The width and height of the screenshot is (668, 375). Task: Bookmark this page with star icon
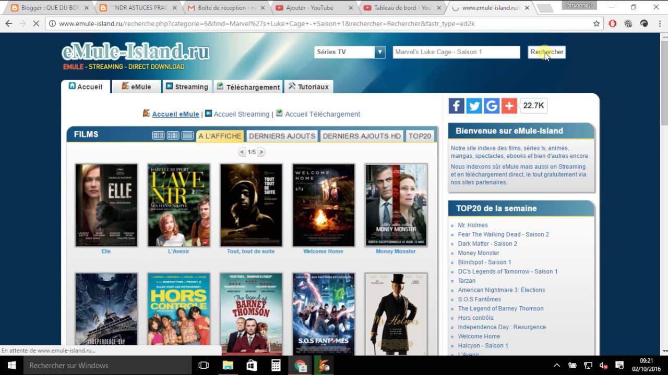pyautogui.click(x=597, y=23)
